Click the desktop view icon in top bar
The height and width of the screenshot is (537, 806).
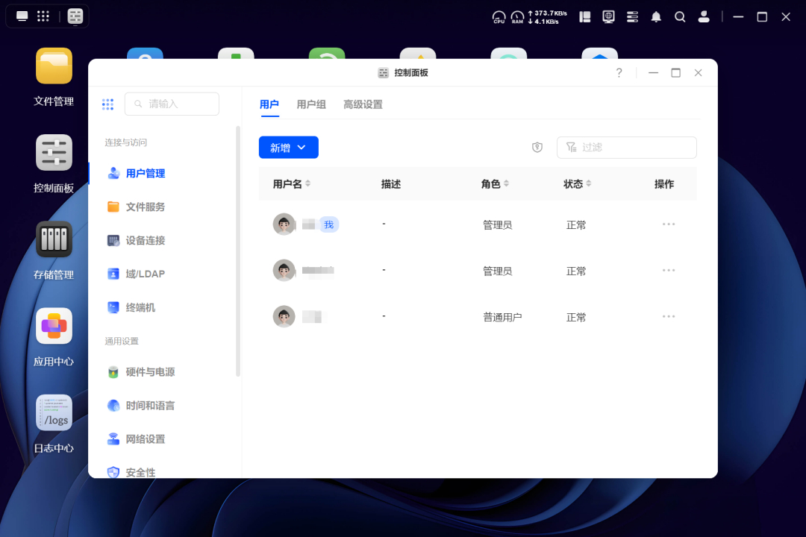tap(22, 16)
